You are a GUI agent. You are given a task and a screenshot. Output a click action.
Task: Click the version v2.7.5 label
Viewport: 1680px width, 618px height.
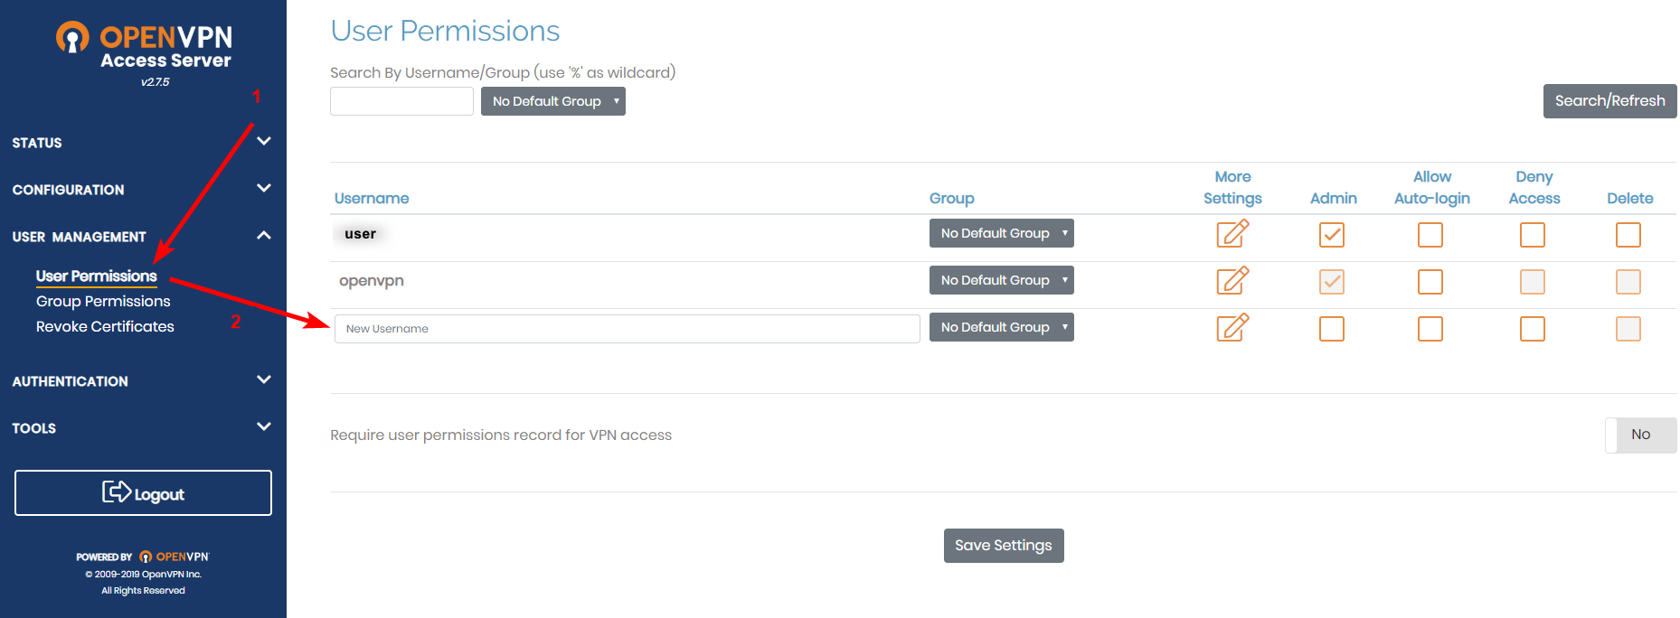tap(156, 82)
